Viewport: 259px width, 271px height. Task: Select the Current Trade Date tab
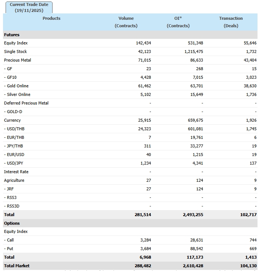[29, 7]
